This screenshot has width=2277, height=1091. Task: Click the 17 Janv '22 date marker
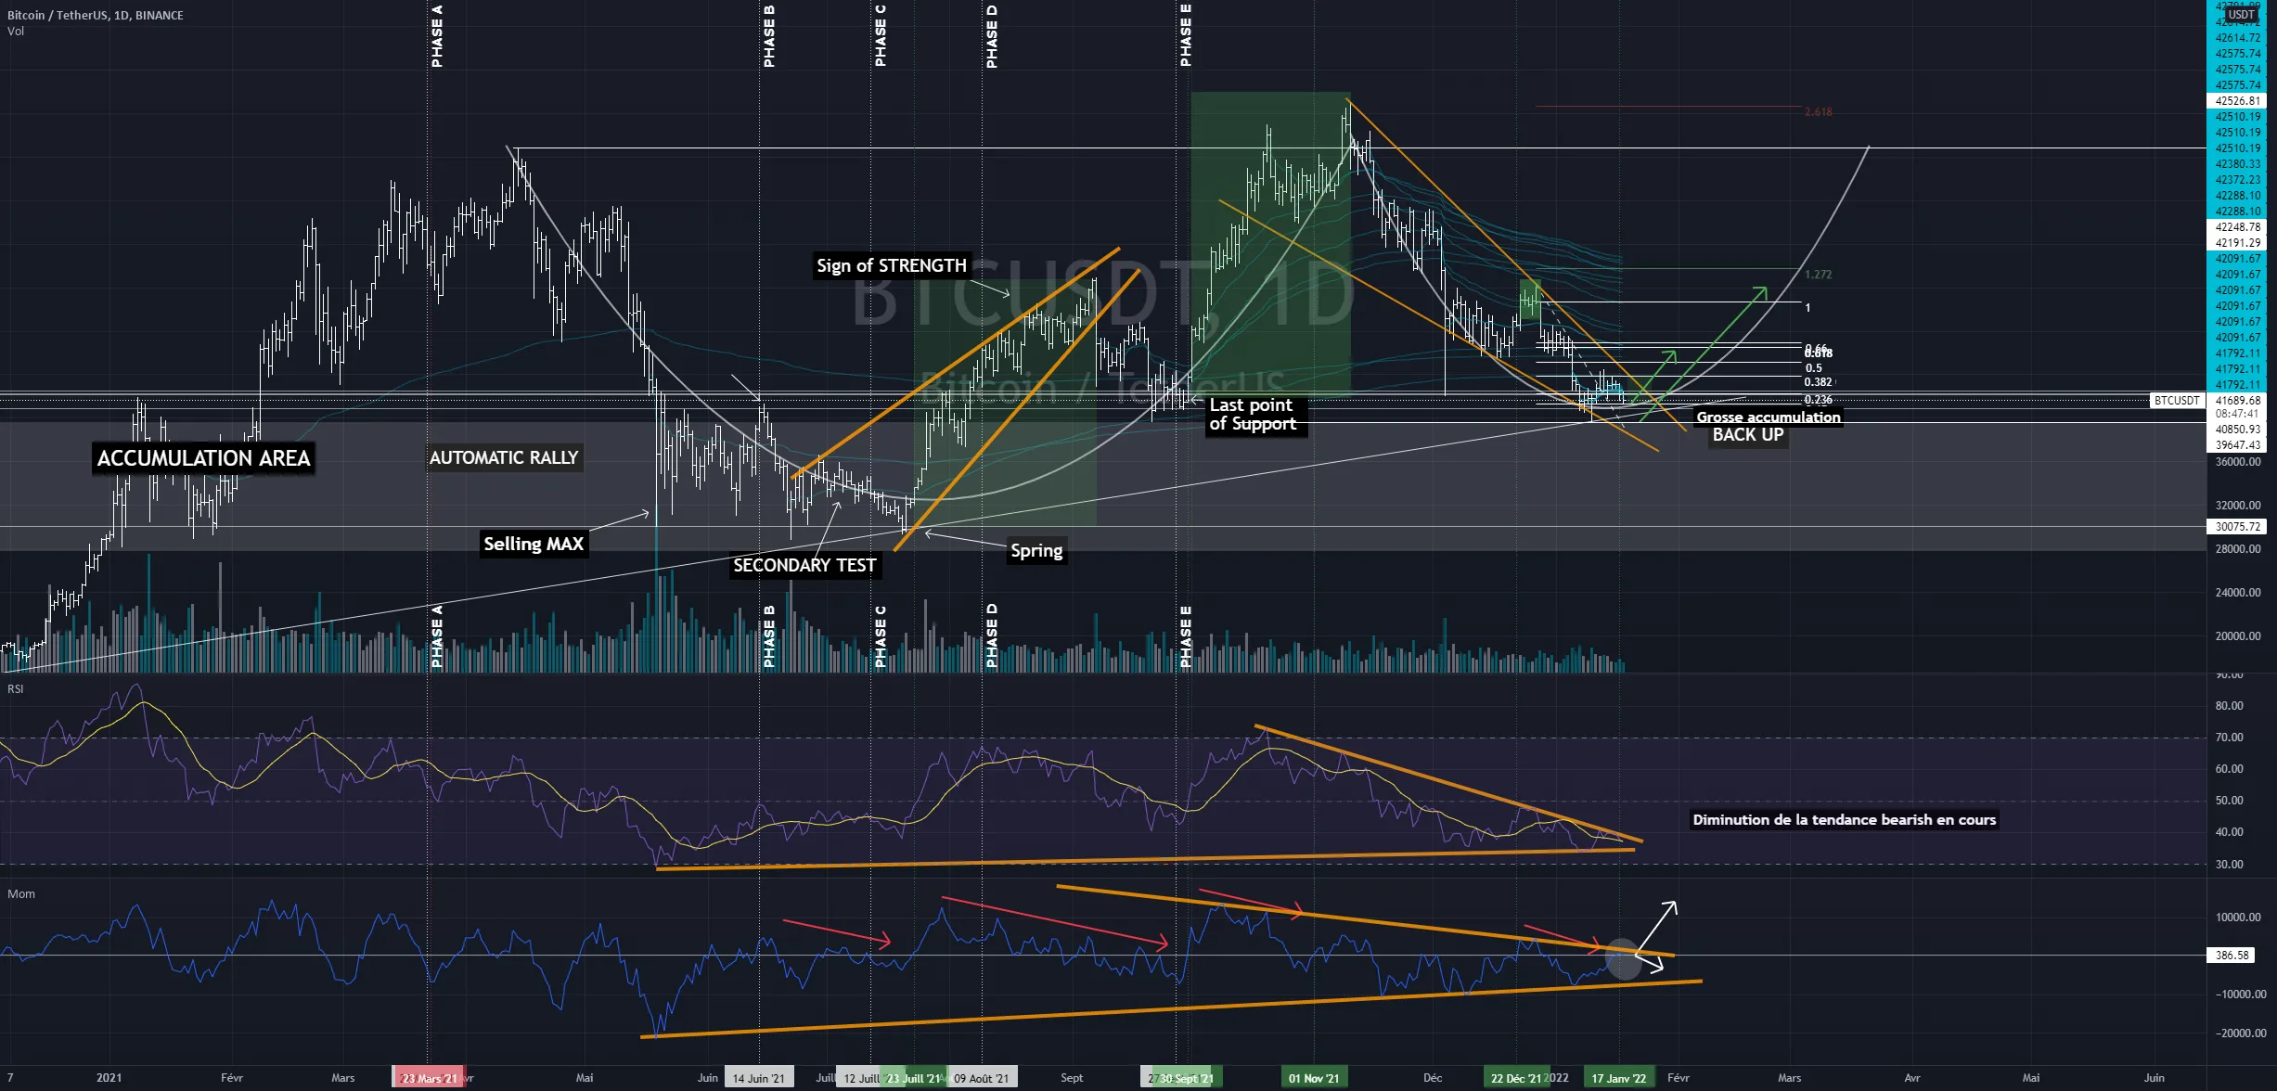click(1619, 1078)
